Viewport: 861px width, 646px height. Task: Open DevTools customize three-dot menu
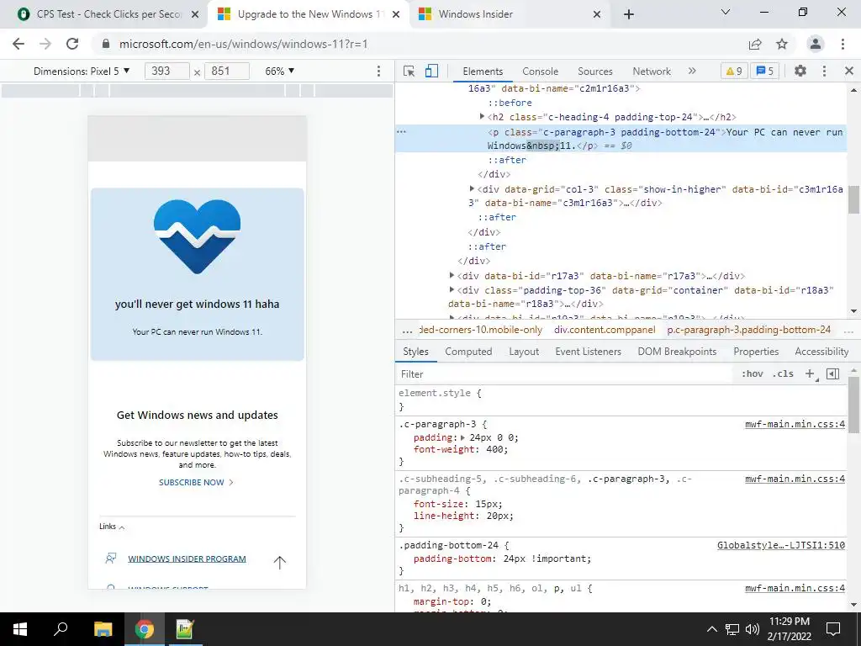click(824, 71)
